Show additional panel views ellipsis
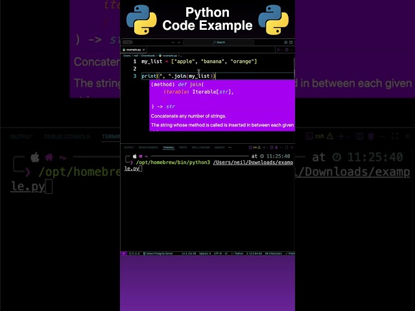 pyautogui.click(x=230, y=147)
